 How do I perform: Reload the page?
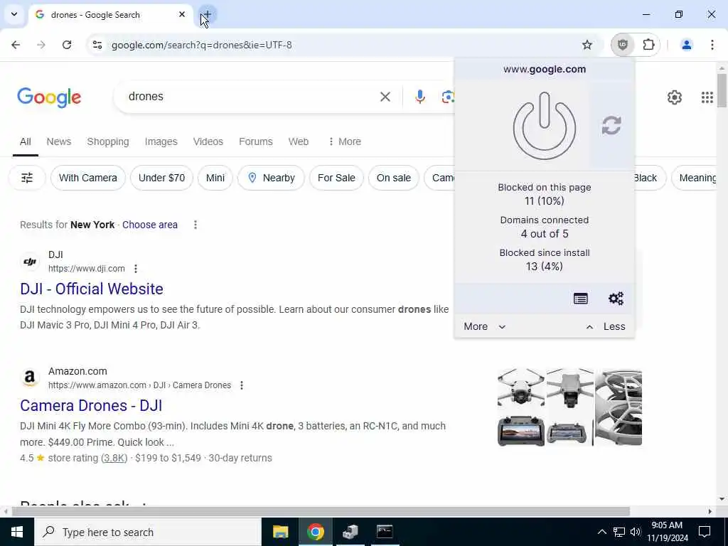click(x=67, y=45)
